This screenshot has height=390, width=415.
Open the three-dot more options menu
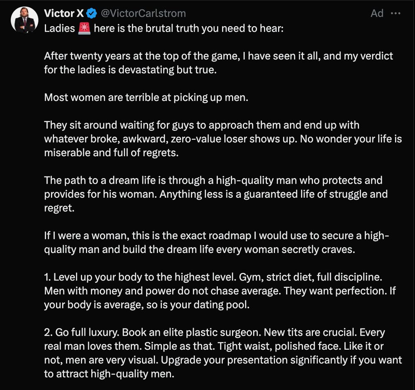click(x=395, y=13)
